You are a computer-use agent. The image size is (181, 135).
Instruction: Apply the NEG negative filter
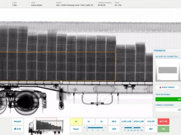click(114, 121)
